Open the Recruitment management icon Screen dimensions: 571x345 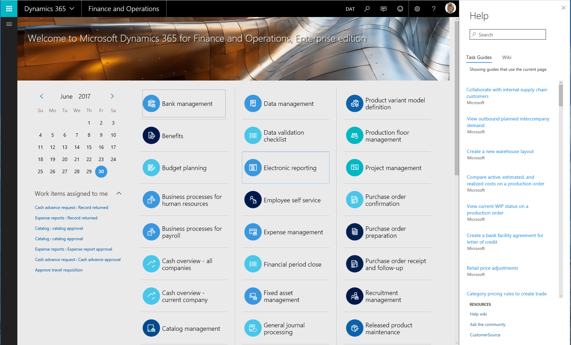[354, 296]
